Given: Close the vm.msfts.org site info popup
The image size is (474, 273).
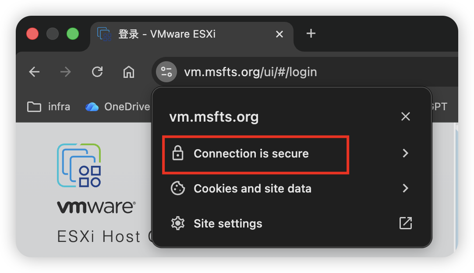Looking at the screenshot, I should tap(406, 116).
